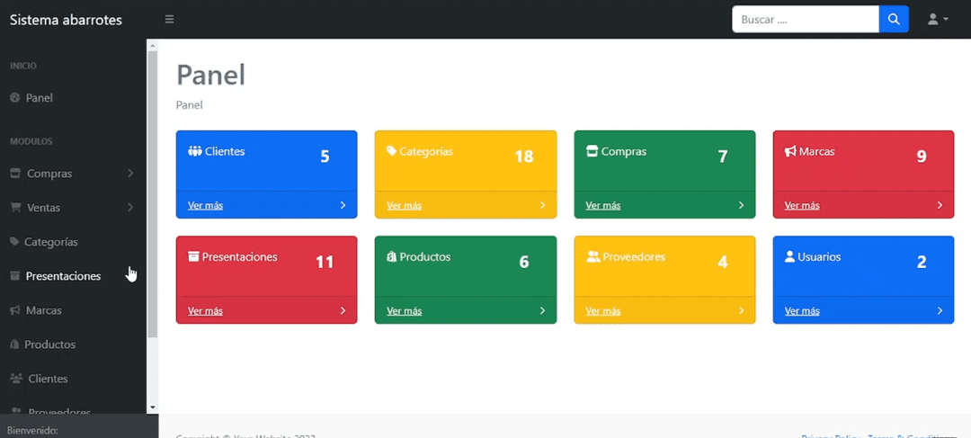Type in the Buscar search field

click(x=805, y=20)
